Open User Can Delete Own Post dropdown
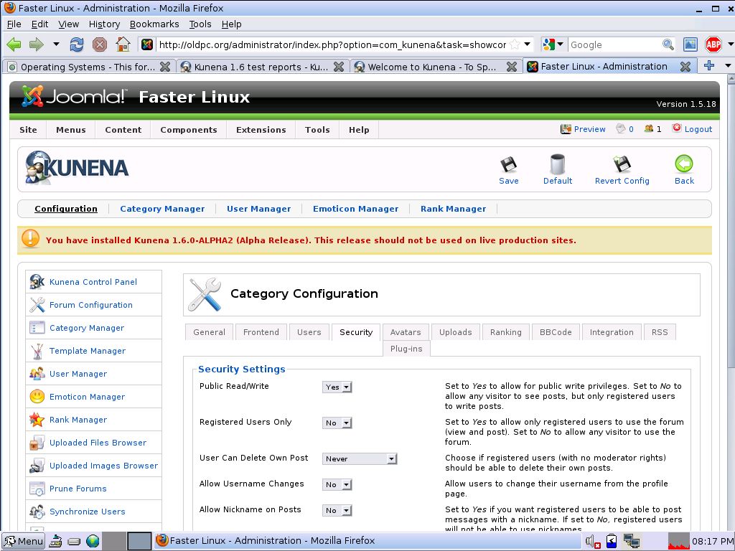The image size is (735, 551). (360, 458)
